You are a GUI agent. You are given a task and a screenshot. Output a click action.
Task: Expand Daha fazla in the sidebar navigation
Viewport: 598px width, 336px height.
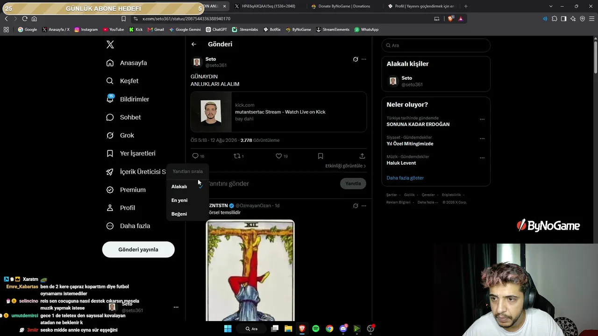(128, 226)
